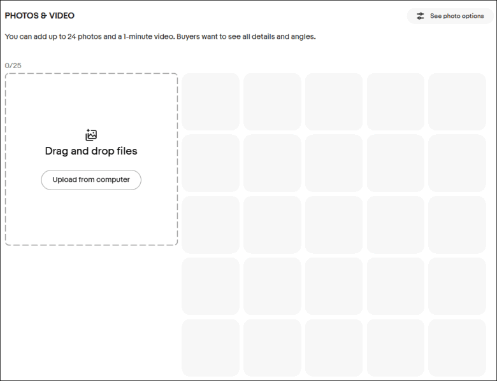497x381 pixels.
Task: Choose last photo slot in third row
Action: [457, 225]
